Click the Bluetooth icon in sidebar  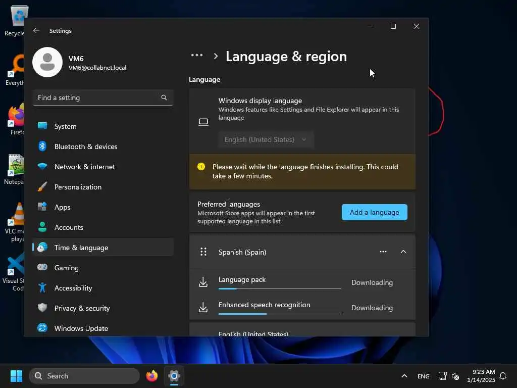[42, 146]
